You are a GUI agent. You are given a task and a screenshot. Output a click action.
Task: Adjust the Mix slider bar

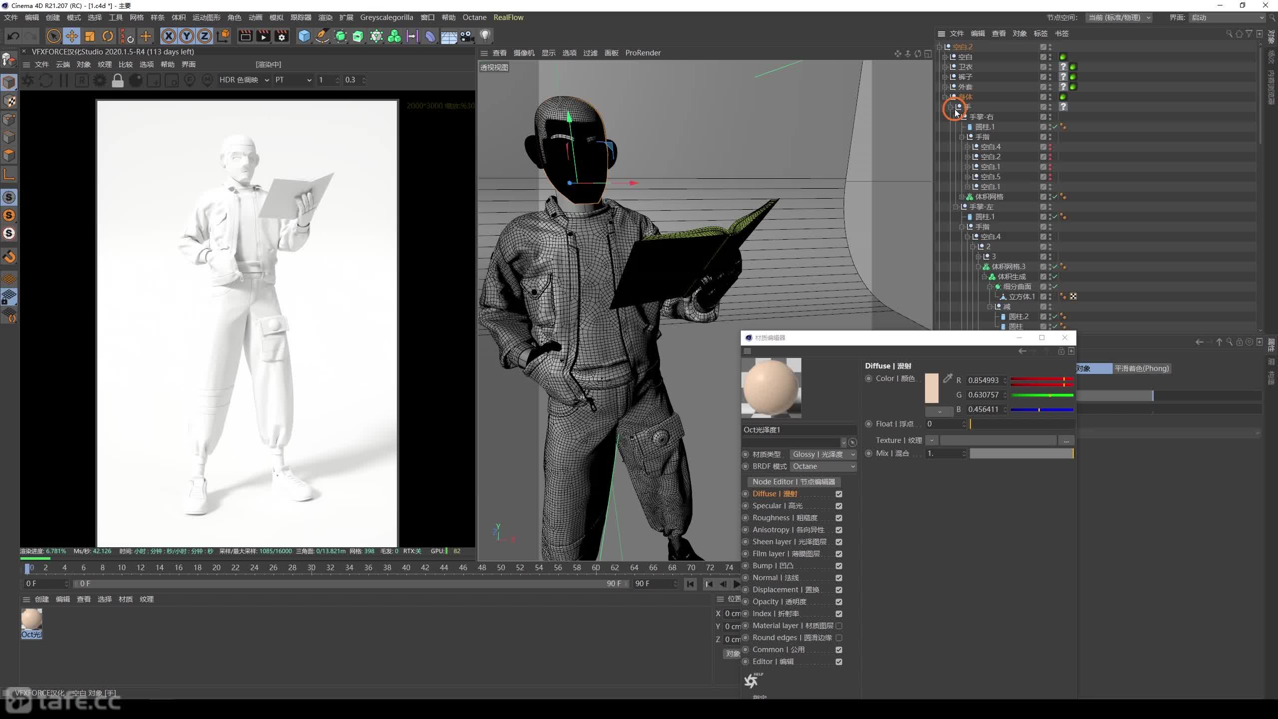click(1021, 453)
